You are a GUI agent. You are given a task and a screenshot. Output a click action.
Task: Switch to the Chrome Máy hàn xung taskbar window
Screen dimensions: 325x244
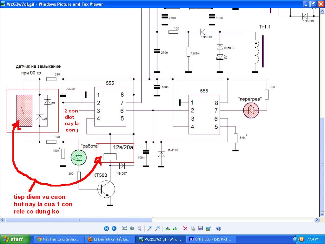(59, 239)
